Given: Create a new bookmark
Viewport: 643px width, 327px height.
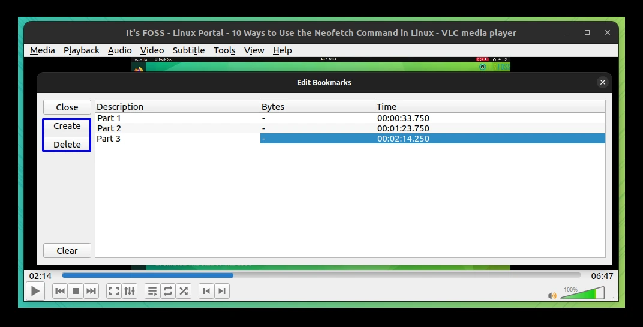Looking at the screenshot, I should [x=67, y=126].
